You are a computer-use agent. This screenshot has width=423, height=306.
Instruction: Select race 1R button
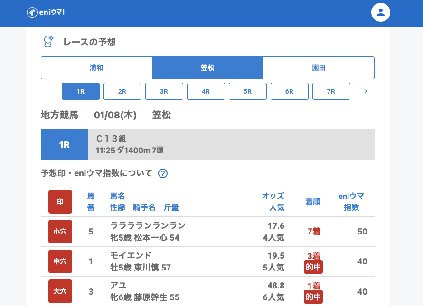[81, 91]
